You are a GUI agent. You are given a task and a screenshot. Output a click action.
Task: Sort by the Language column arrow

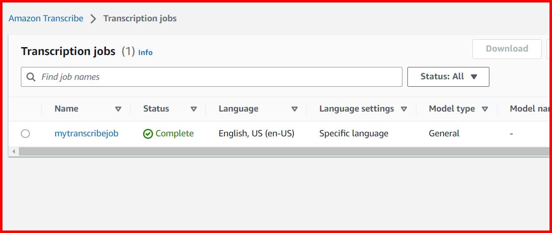click(295, 109)
